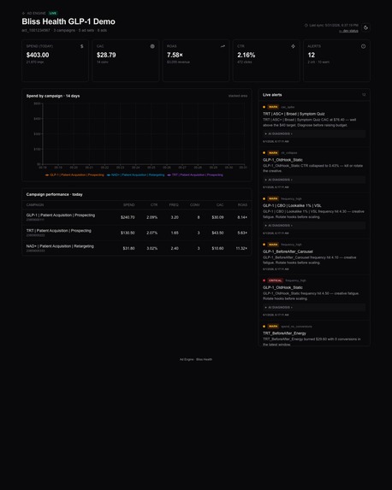Click the CTR column header in table

tap(154, 205)
